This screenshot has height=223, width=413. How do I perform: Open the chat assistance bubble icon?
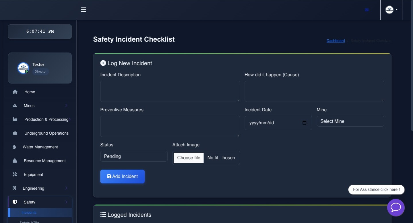click(x=396, y=208)
